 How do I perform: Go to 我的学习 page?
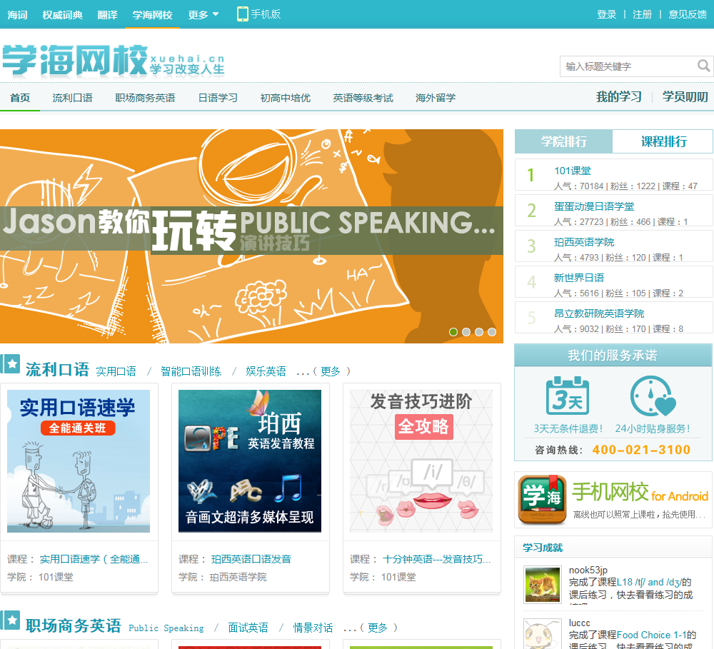tap(619, 96)
